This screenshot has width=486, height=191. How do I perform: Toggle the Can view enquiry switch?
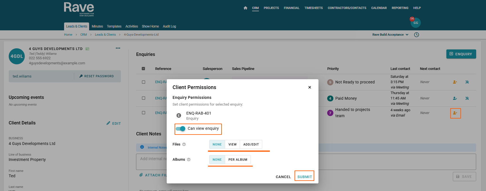(180, 129)
